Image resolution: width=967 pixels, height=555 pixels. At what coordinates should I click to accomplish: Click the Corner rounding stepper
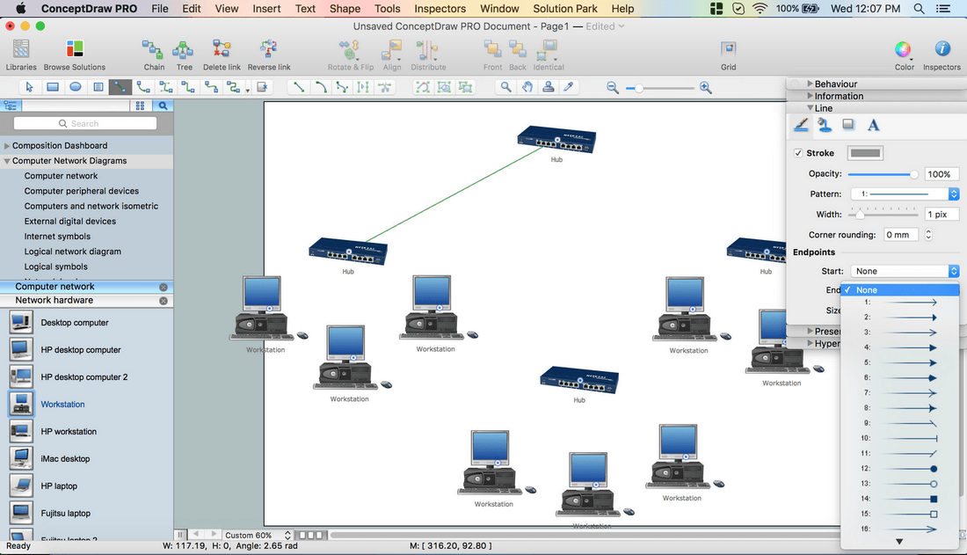click(928, 235)
